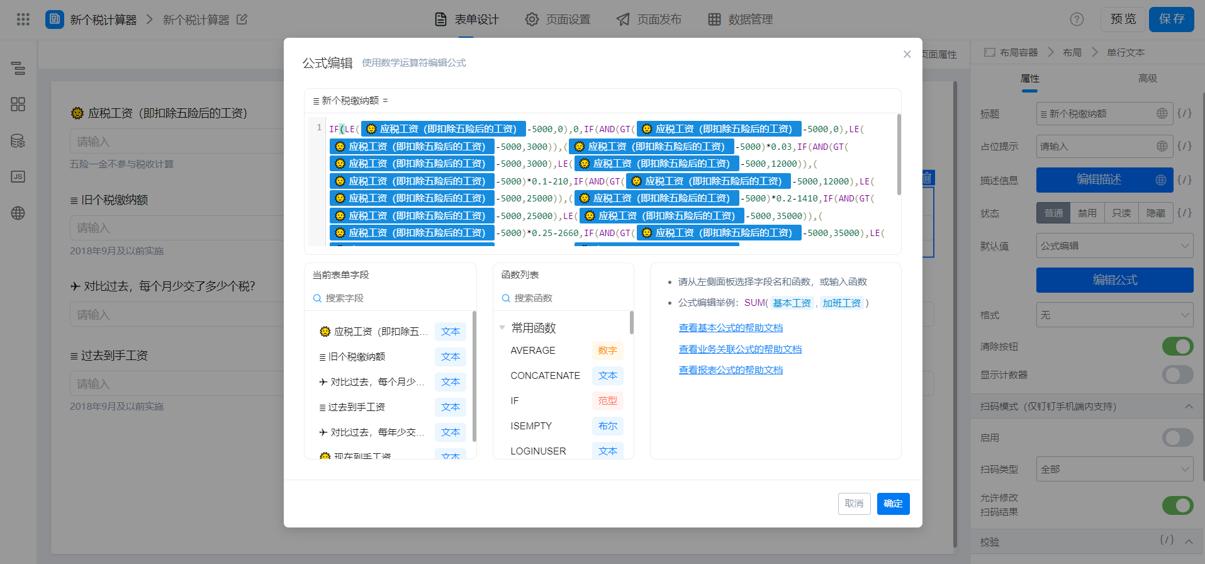Open 查看基本公式的帮助文档 link
The width and height of the screenshot is (1205, 564).
[731, 328]
